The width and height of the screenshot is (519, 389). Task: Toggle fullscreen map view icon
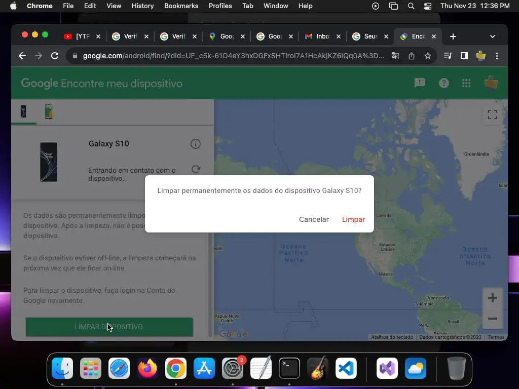coord(493,114)
